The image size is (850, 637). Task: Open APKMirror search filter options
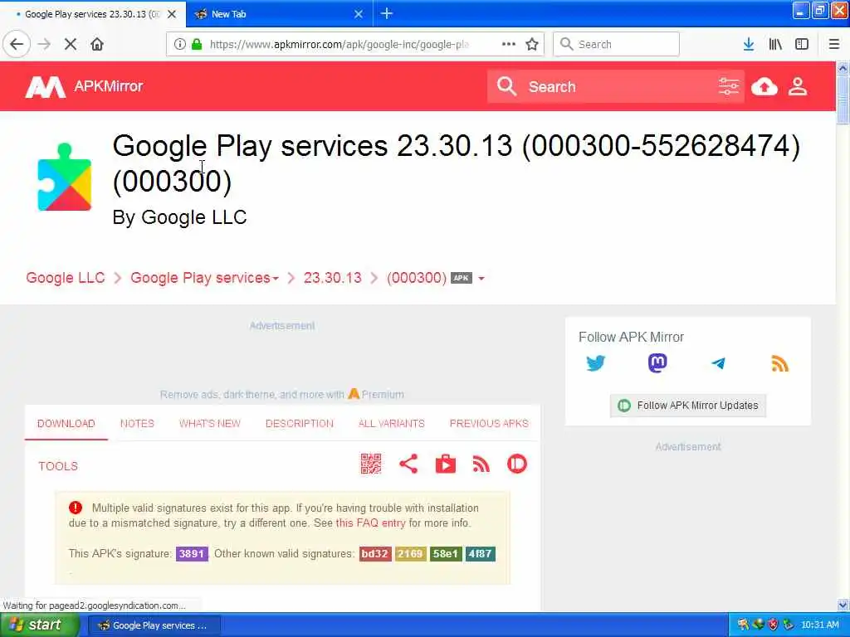coord(729,86)
